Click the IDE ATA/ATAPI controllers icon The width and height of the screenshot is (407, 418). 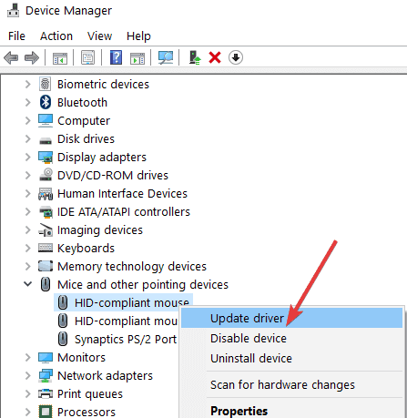pos(46,212)
